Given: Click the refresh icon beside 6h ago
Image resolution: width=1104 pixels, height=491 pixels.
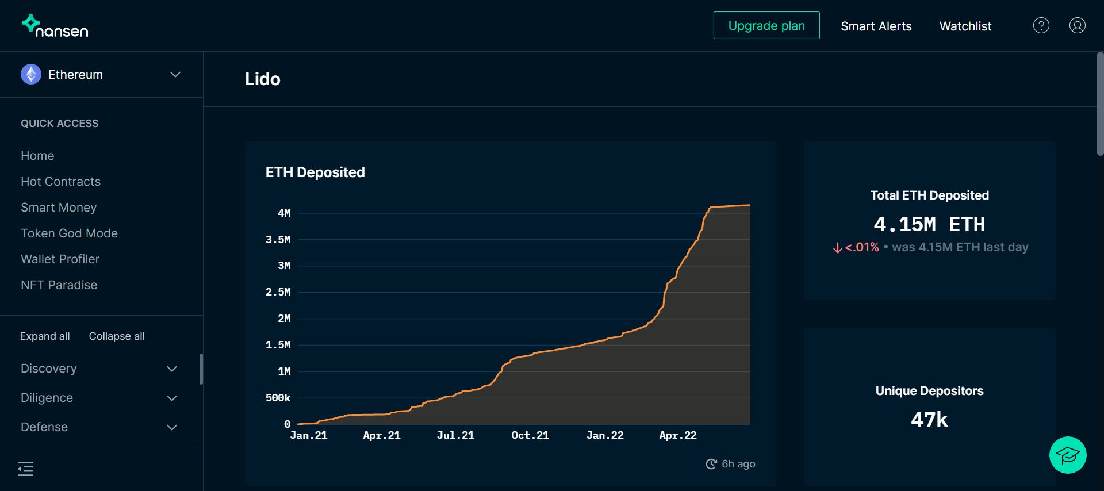Looking at the screenshot, I should coord(711,464).
